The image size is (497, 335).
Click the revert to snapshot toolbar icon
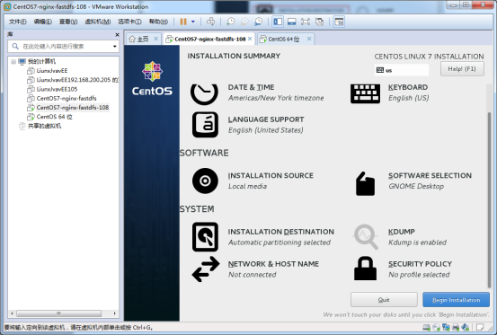pyautogui.click(x=244, y=22)
